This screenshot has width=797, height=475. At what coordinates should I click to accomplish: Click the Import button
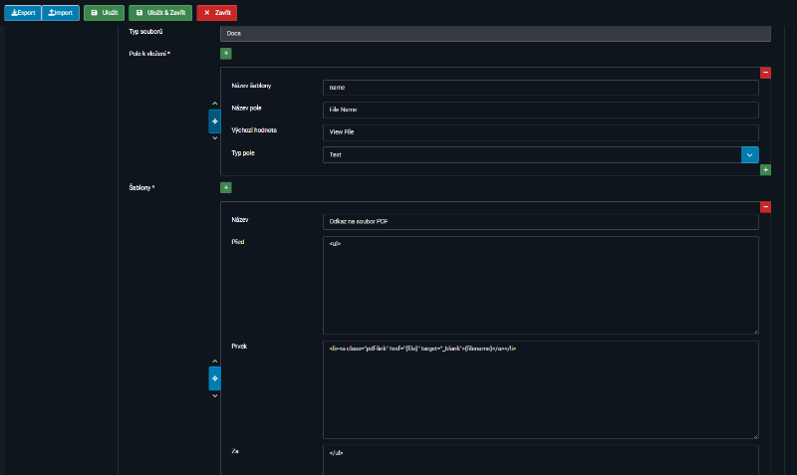point(61,13)
